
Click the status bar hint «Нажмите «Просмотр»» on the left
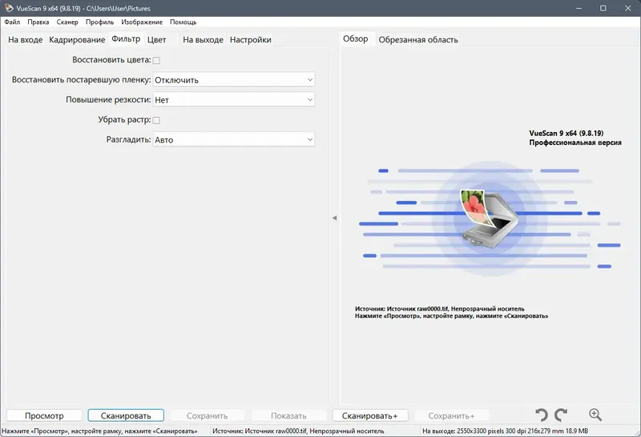click(x=99, y=431)
